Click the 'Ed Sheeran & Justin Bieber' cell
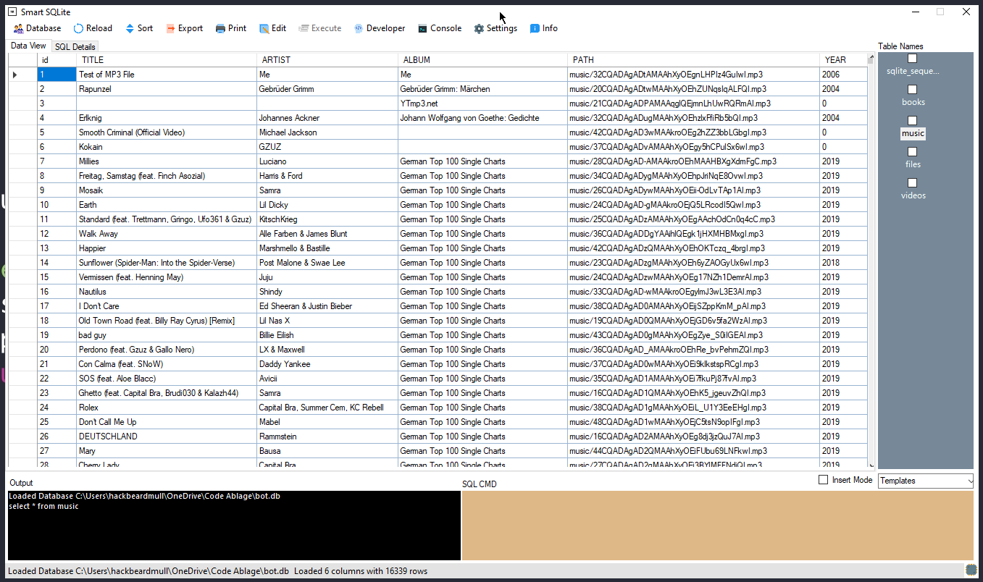The height and width of the screenshot is (582, 983). point(327,306)
